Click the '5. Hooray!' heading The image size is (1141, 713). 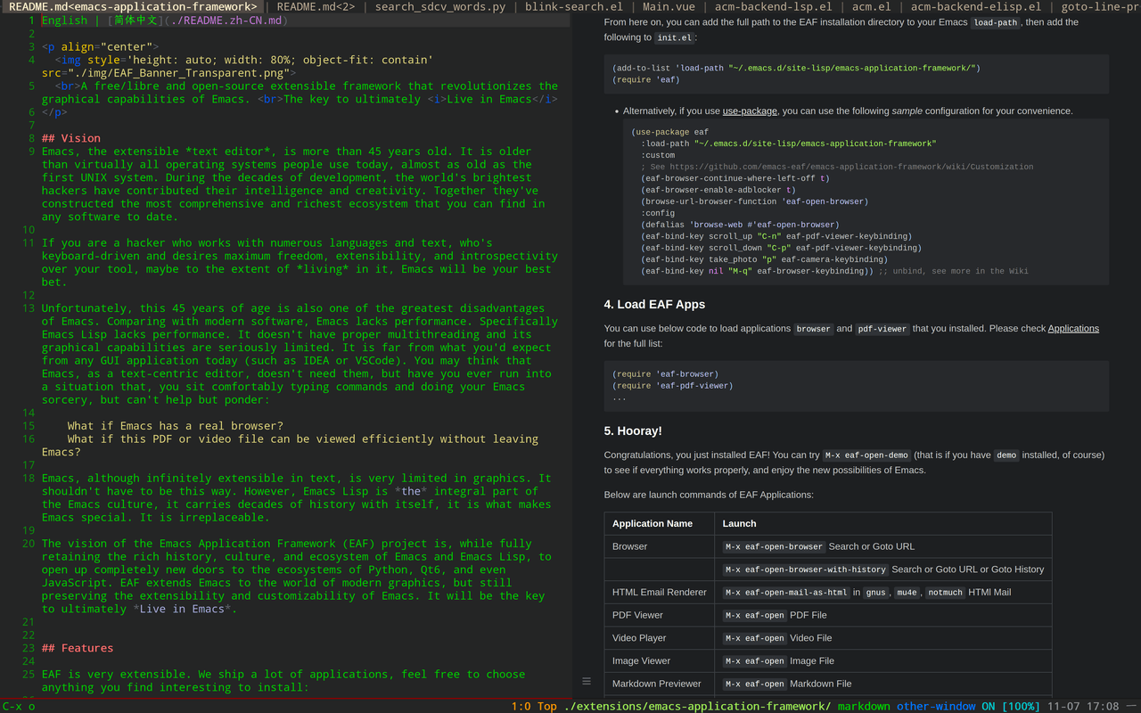[x=633, y=430]
